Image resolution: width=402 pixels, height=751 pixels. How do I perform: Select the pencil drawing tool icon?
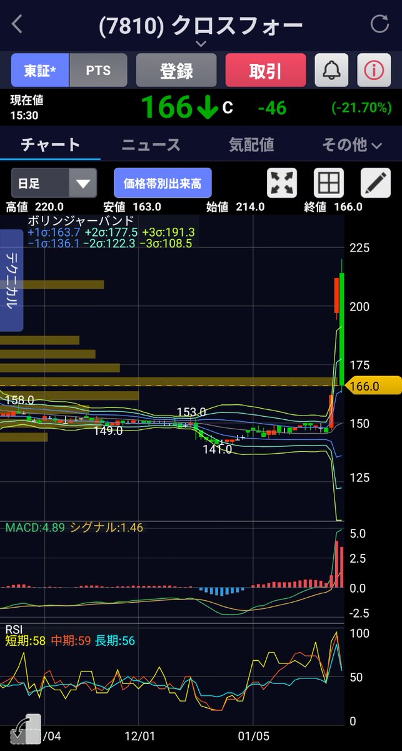[376, 183]
